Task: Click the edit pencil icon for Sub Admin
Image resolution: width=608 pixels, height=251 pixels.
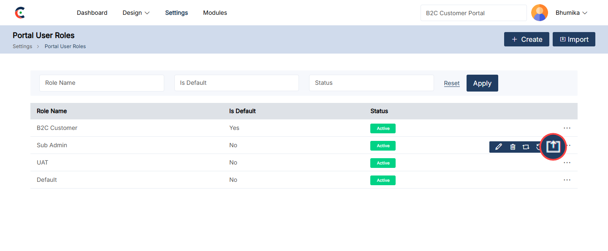Action: pyautogui.click(x=499, y=147)
